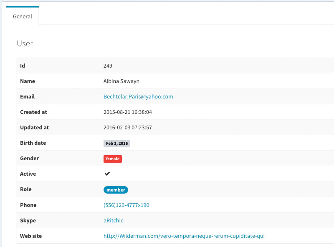This screenshot has width=334, height=247.
Task: Open the General tab
Action: tap(23, 16)
